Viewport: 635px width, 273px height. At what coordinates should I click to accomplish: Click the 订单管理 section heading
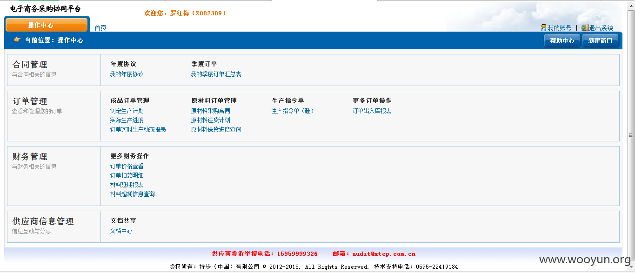[30, 101]
